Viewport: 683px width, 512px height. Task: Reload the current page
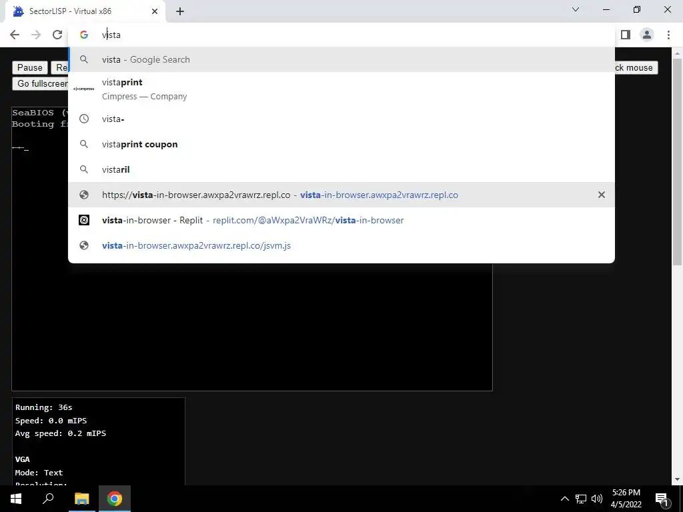point(57,35)
